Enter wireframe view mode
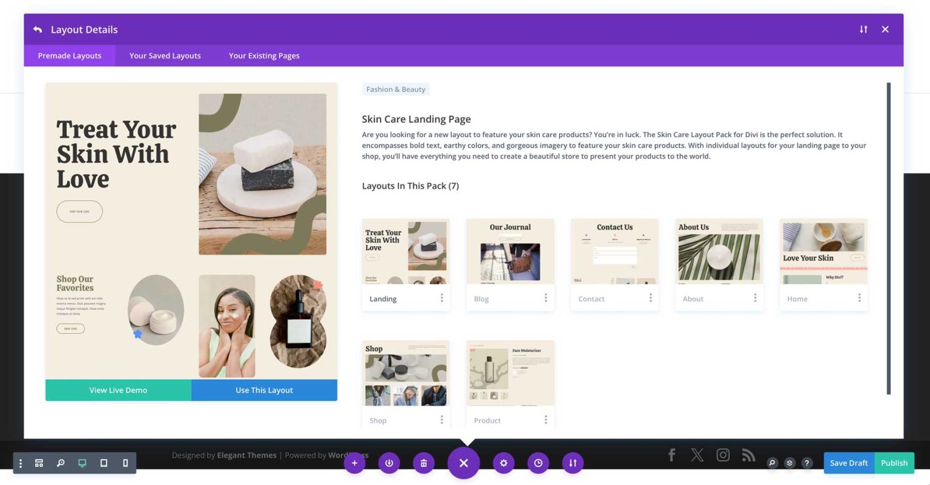This screenshot has width=930, height=485. 39,463
